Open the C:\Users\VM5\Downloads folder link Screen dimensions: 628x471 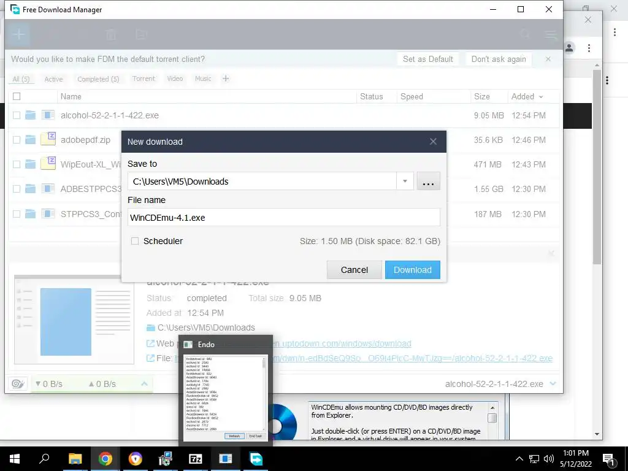click(206, 327)
